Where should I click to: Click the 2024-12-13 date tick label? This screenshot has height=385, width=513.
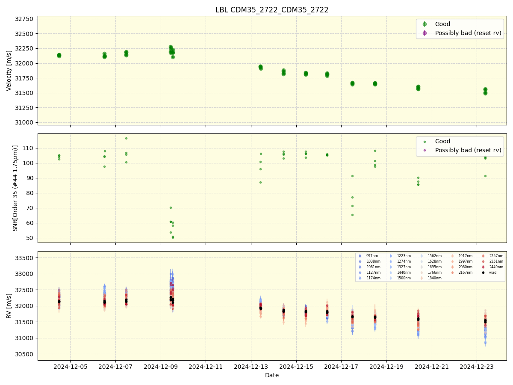[251, 367]
